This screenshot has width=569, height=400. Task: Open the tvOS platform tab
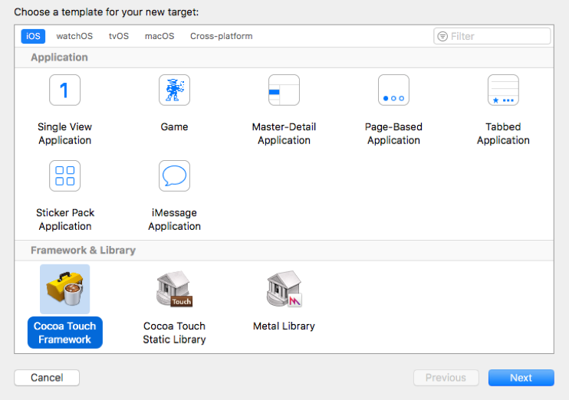(x=119, y=36)
